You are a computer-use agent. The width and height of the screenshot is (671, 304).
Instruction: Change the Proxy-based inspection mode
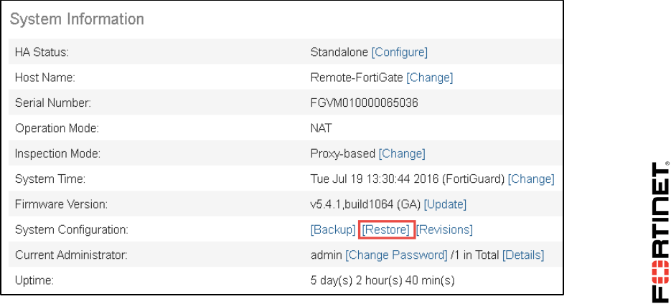tap(402, 153)
